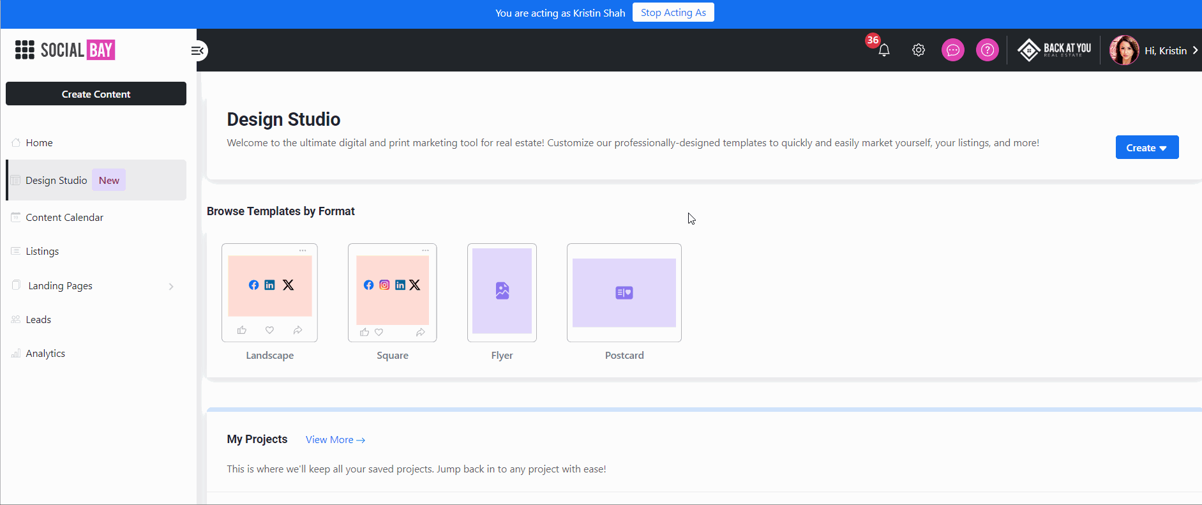
Task: Open the Create dropdown button
Action: [x=1146, y=147]
